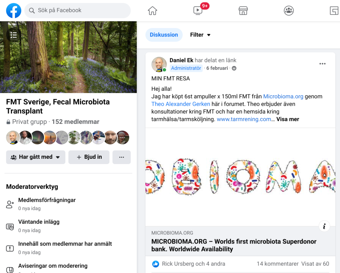Open the post options ellipsis on Daniel Ek's post
This screenshot has height=273, width=340.
pos(322,64)
